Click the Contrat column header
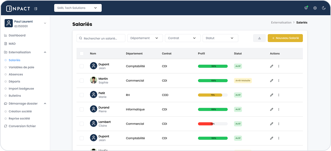 [167, 54]
